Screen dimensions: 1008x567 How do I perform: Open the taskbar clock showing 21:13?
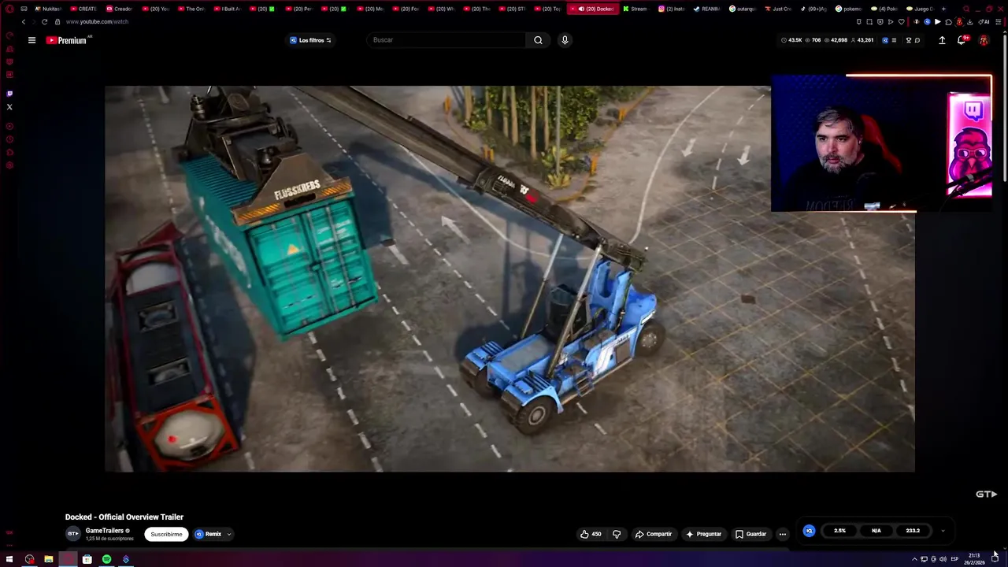(974, 559)
